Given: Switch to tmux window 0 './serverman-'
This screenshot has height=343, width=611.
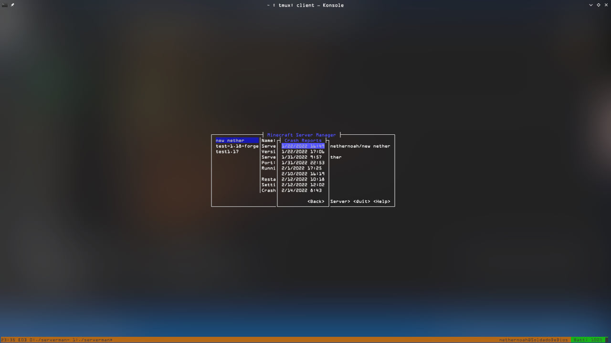Looking at the screenshot, I should (x=50, y=340).
